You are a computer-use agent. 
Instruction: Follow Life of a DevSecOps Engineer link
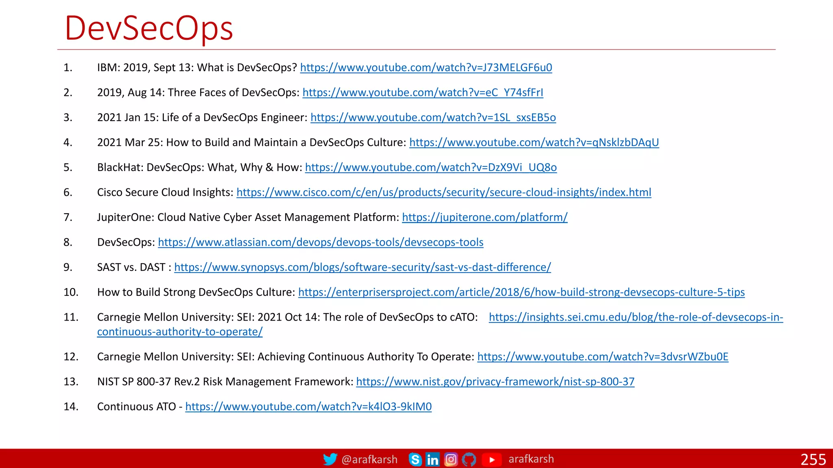(x=433, y=117)
